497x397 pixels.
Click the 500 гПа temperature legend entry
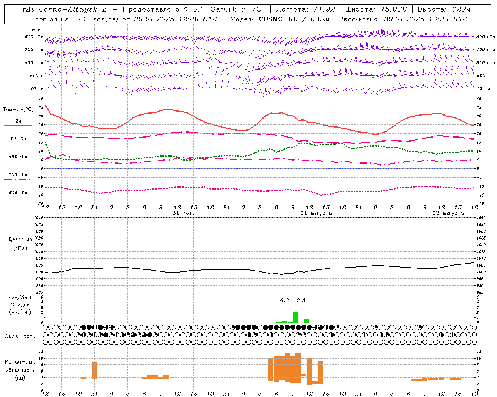(18, 193)
